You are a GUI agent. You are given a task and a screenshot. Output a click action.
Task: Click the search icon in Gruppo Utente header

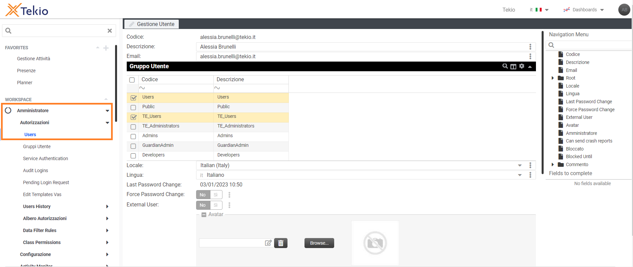[x=505, y=66]
